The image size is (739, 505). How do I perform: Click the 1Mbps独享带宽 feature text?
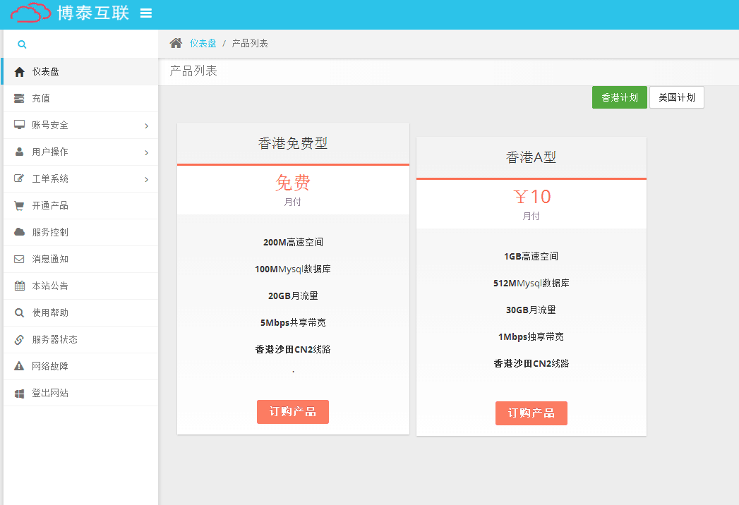coord(531,337)
